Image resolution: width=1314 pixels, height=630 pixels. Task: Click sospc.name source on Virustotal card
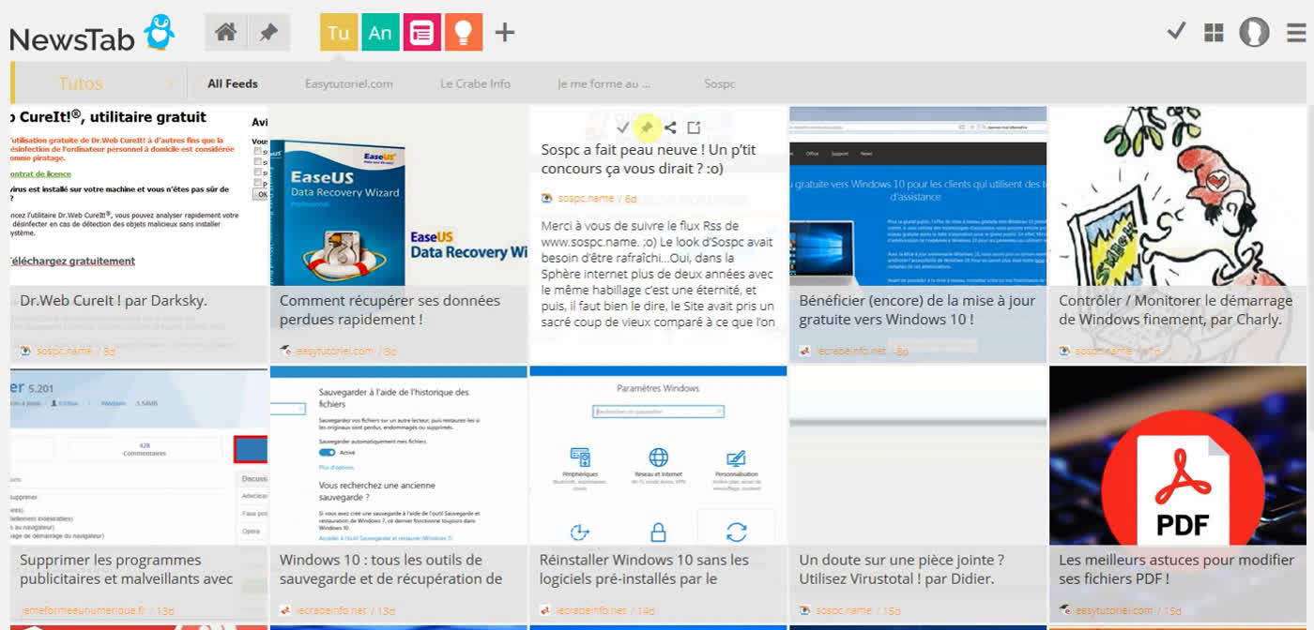click(x=843, y=610)
